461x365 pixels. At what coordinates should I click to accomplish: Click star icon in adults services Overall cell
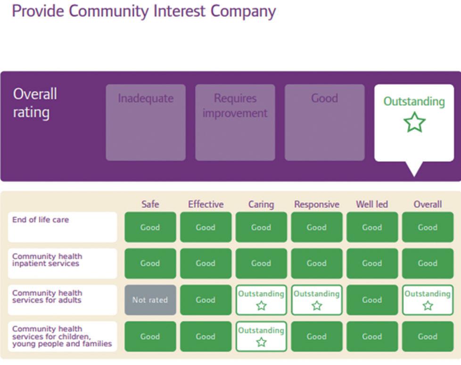coord(428,306)
